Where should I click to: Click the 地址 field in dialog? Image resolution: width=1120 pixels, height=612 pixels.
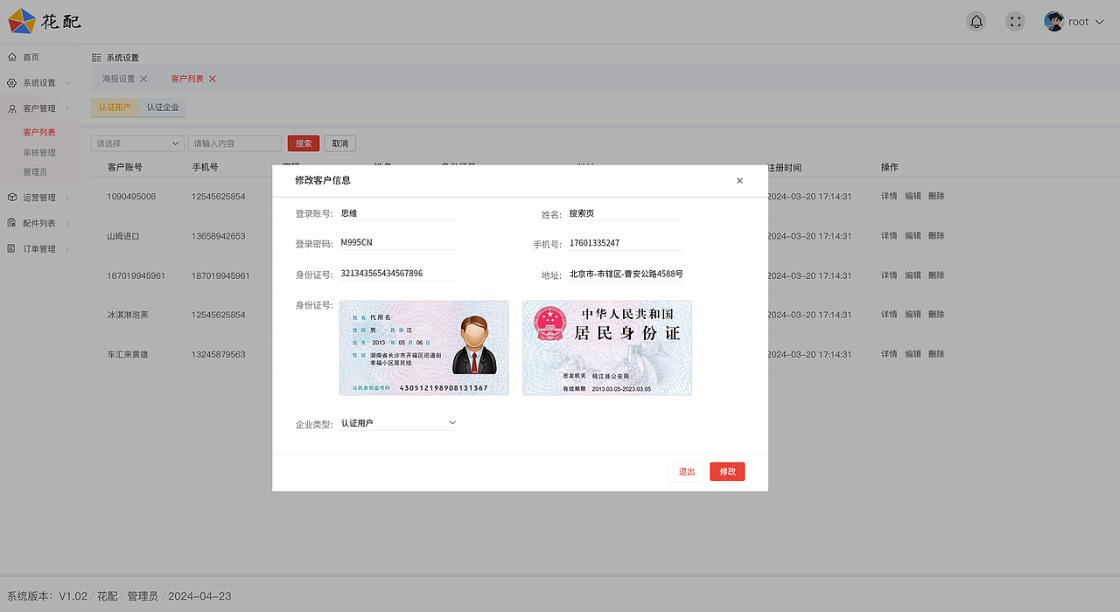[x=626, y=274]
